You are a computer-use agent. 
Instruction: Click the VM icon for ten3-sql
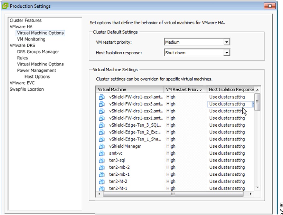102,160
